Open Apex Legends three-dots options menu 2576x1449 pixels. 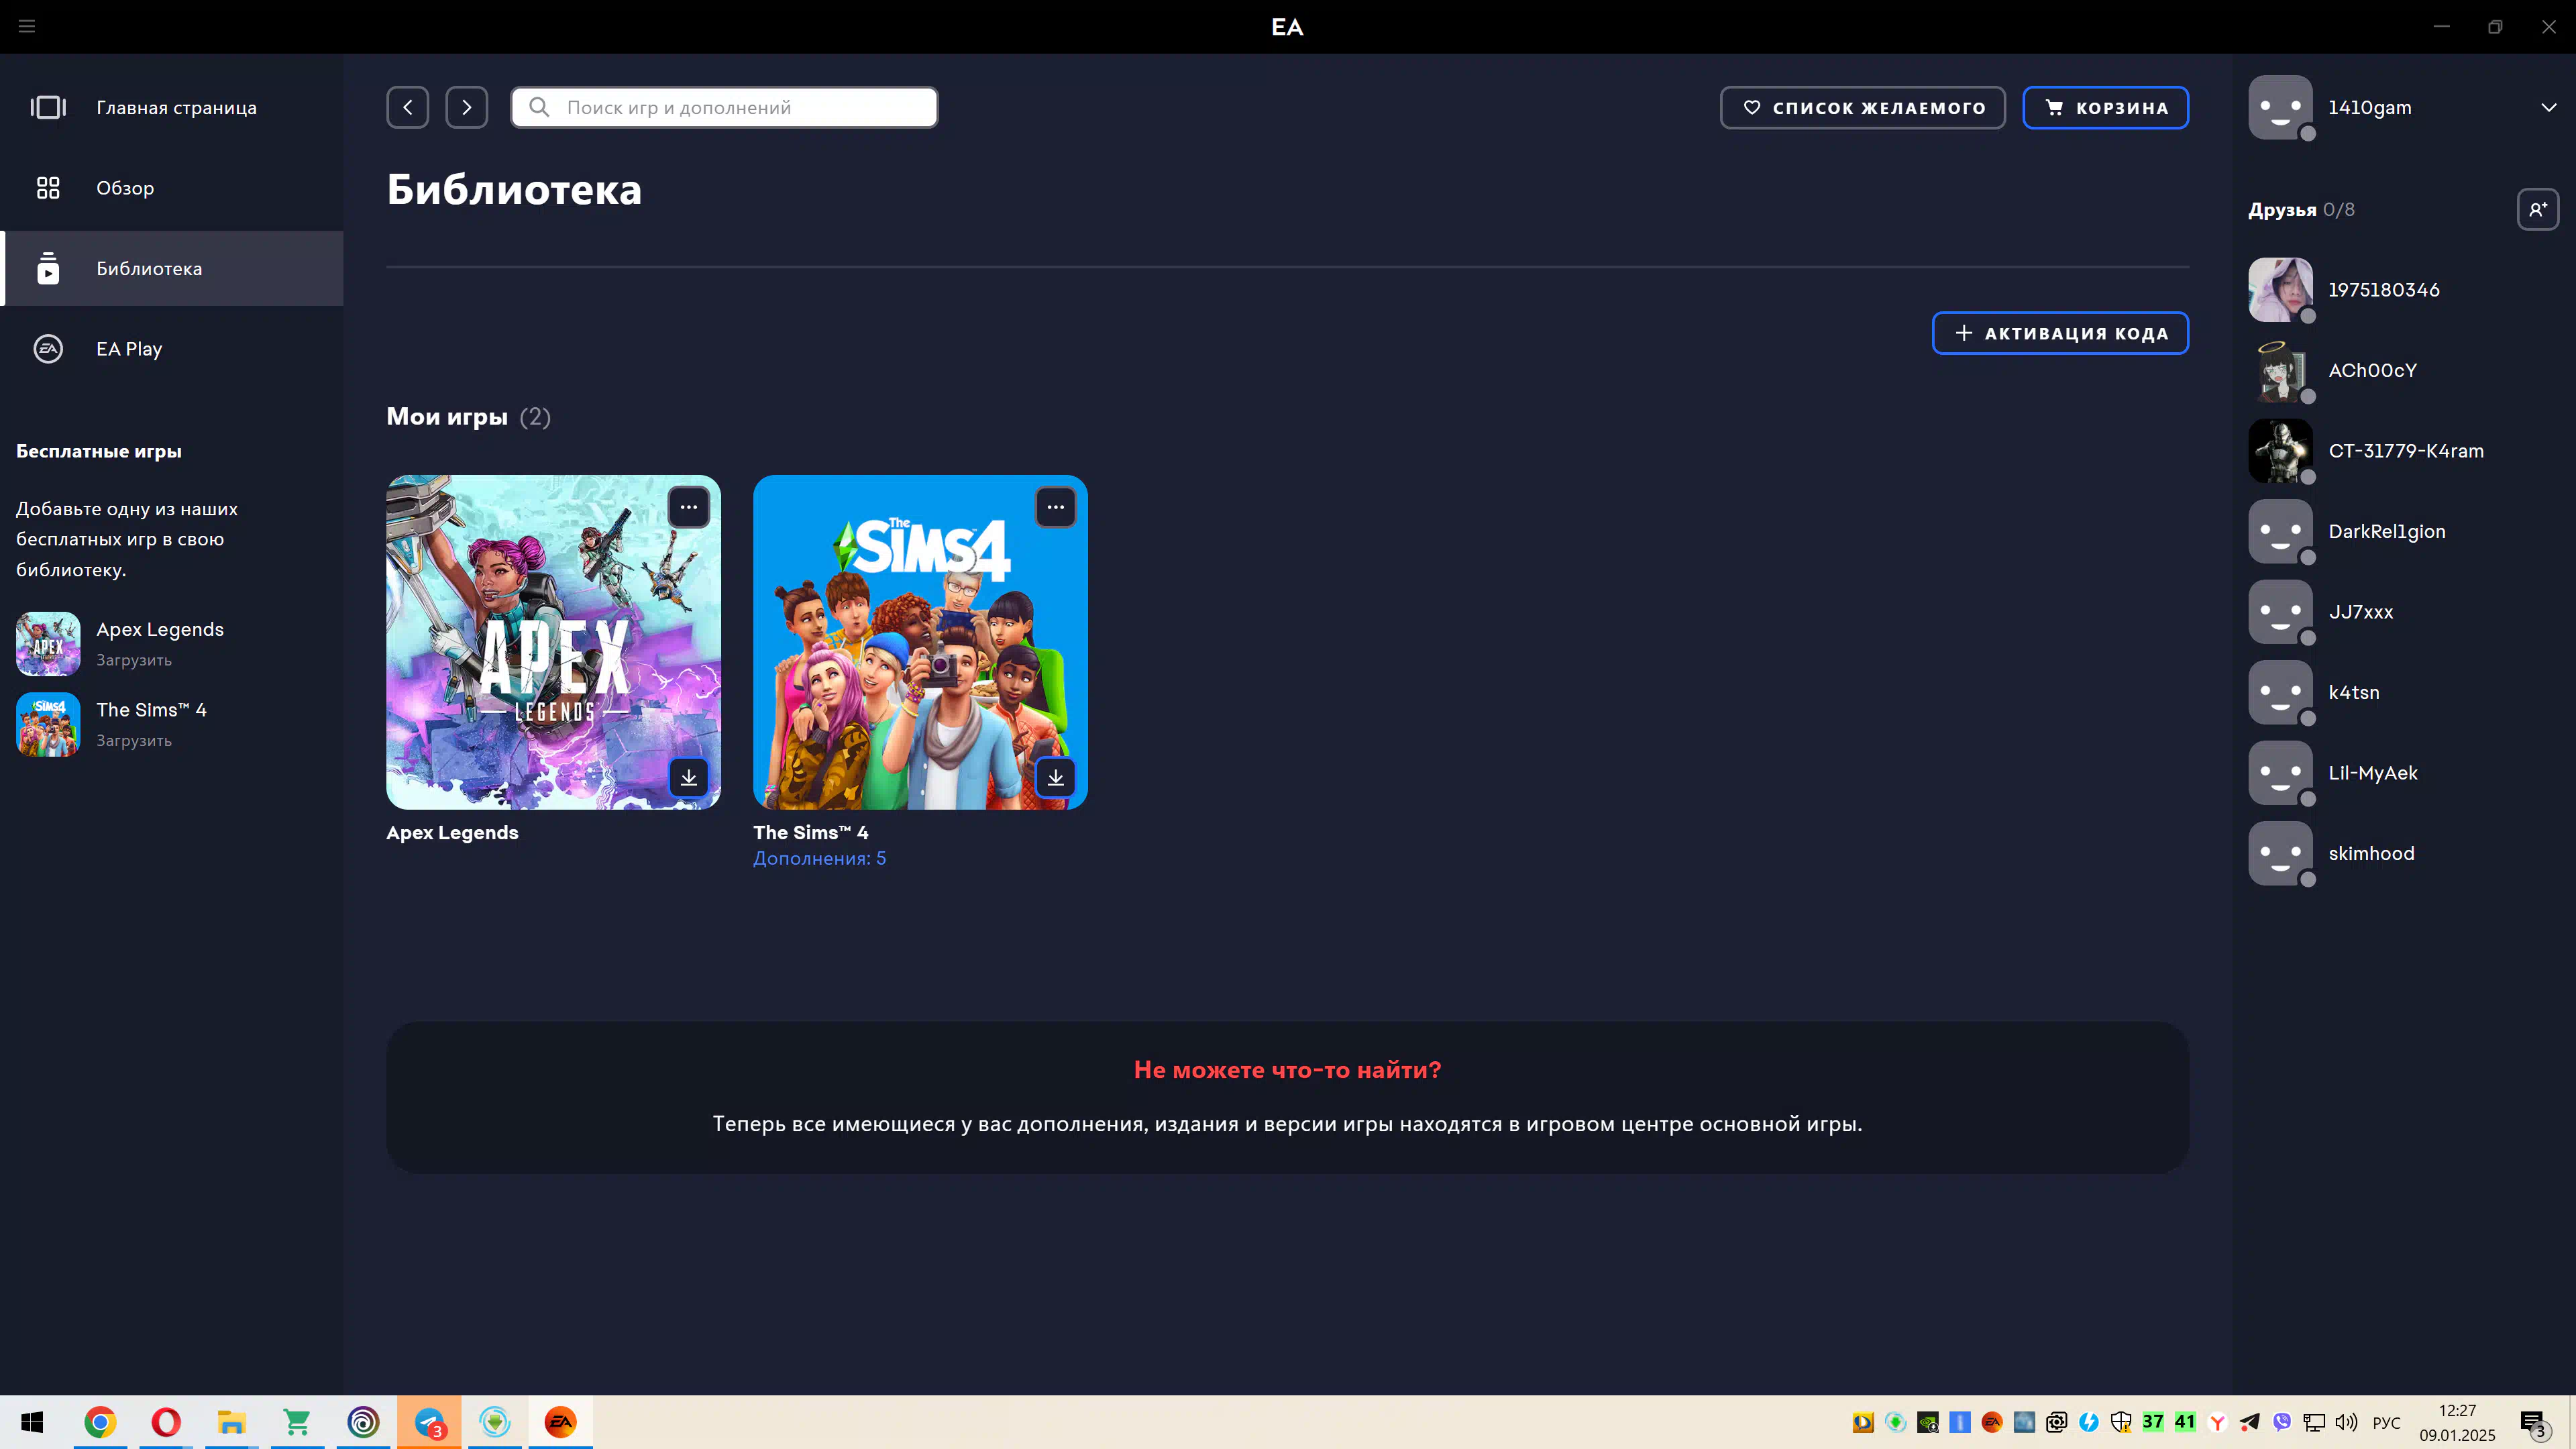(689, 507)
